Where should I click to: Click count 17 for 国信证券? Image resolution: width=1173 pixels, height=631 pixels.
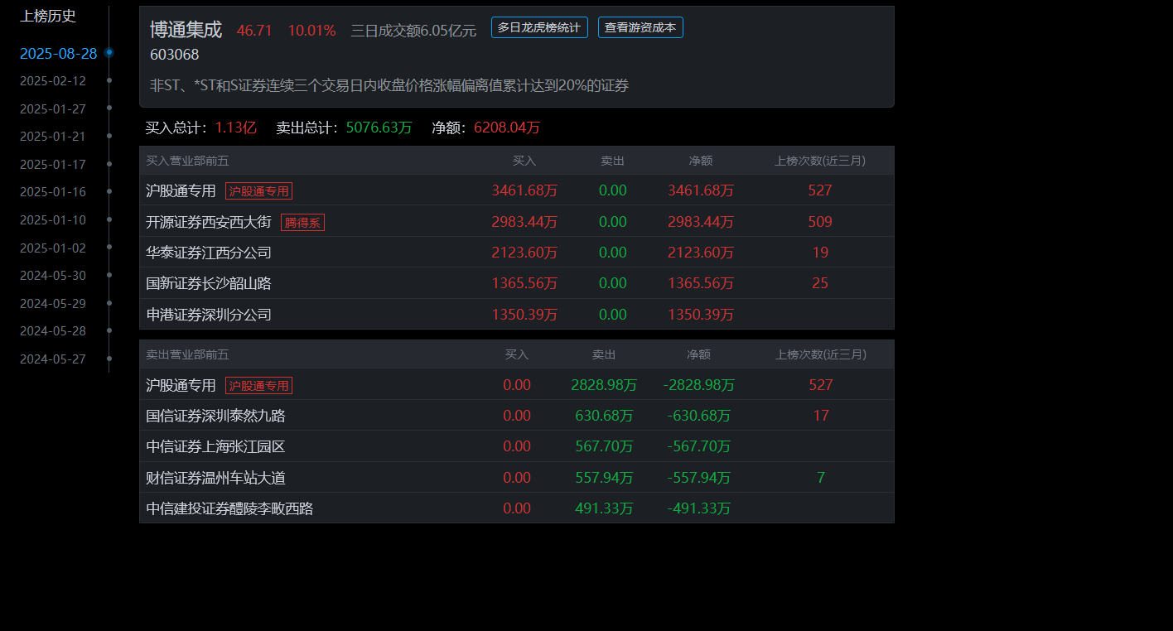(x=821, y=416)
